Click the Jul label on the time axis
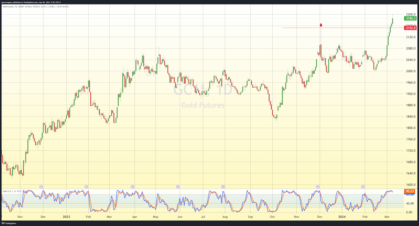This screenshot has width=419, height=226. (x=203, y=217)
